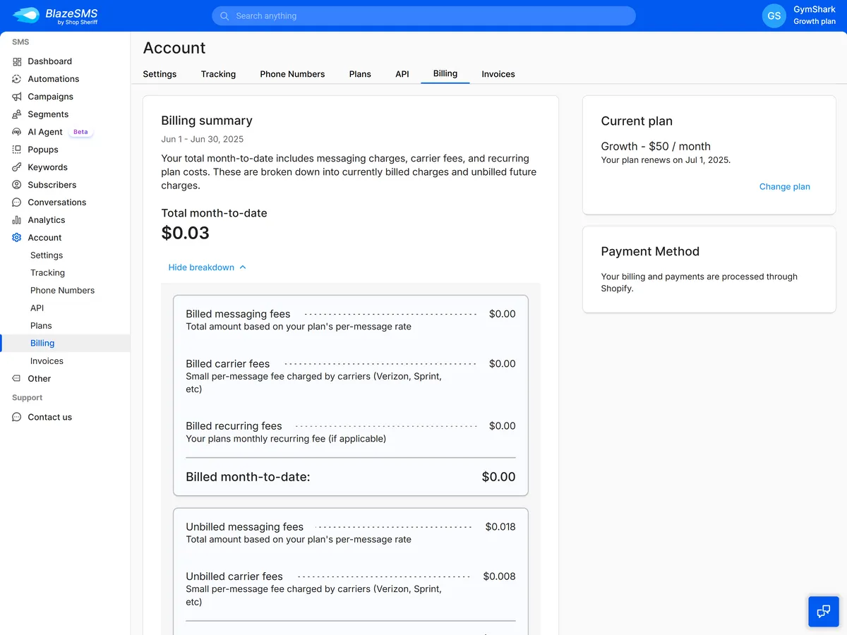Open the AI Agent beta feature

44,132
